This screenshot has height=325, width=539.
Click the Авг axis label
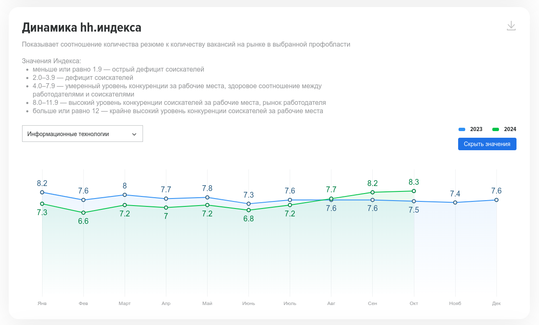(331, 303)
